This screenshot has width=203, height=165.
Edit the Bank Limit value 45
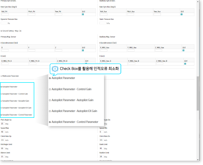pyautogui.click(x=102, y=148)
